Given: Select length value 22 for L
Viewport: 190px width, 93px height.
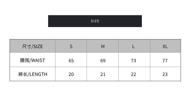Looking at the screenshot, I should tap(134, 74).
